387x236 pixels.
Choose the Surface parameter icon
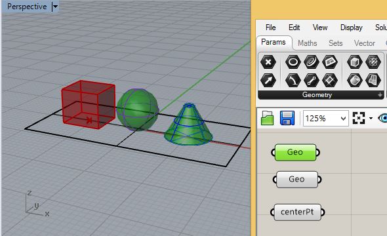373,80
